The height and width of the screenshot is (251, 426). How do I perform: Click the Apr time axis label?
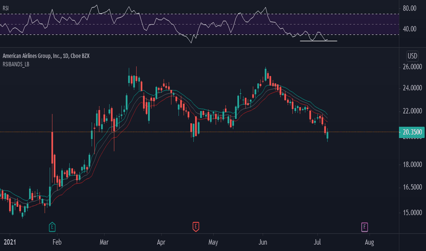click(161, 242)
